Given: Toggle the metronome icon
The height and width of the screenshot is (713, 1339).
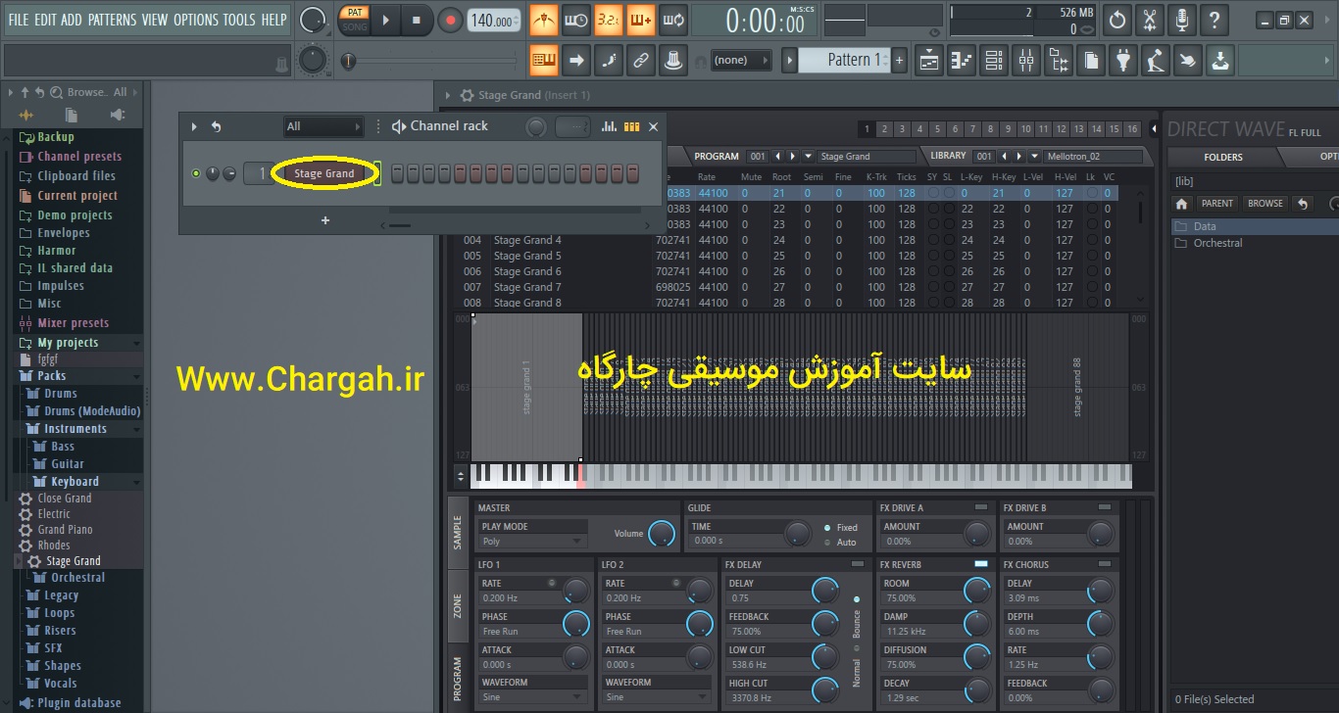Looking at the screenshot, I should click(544, 20).
